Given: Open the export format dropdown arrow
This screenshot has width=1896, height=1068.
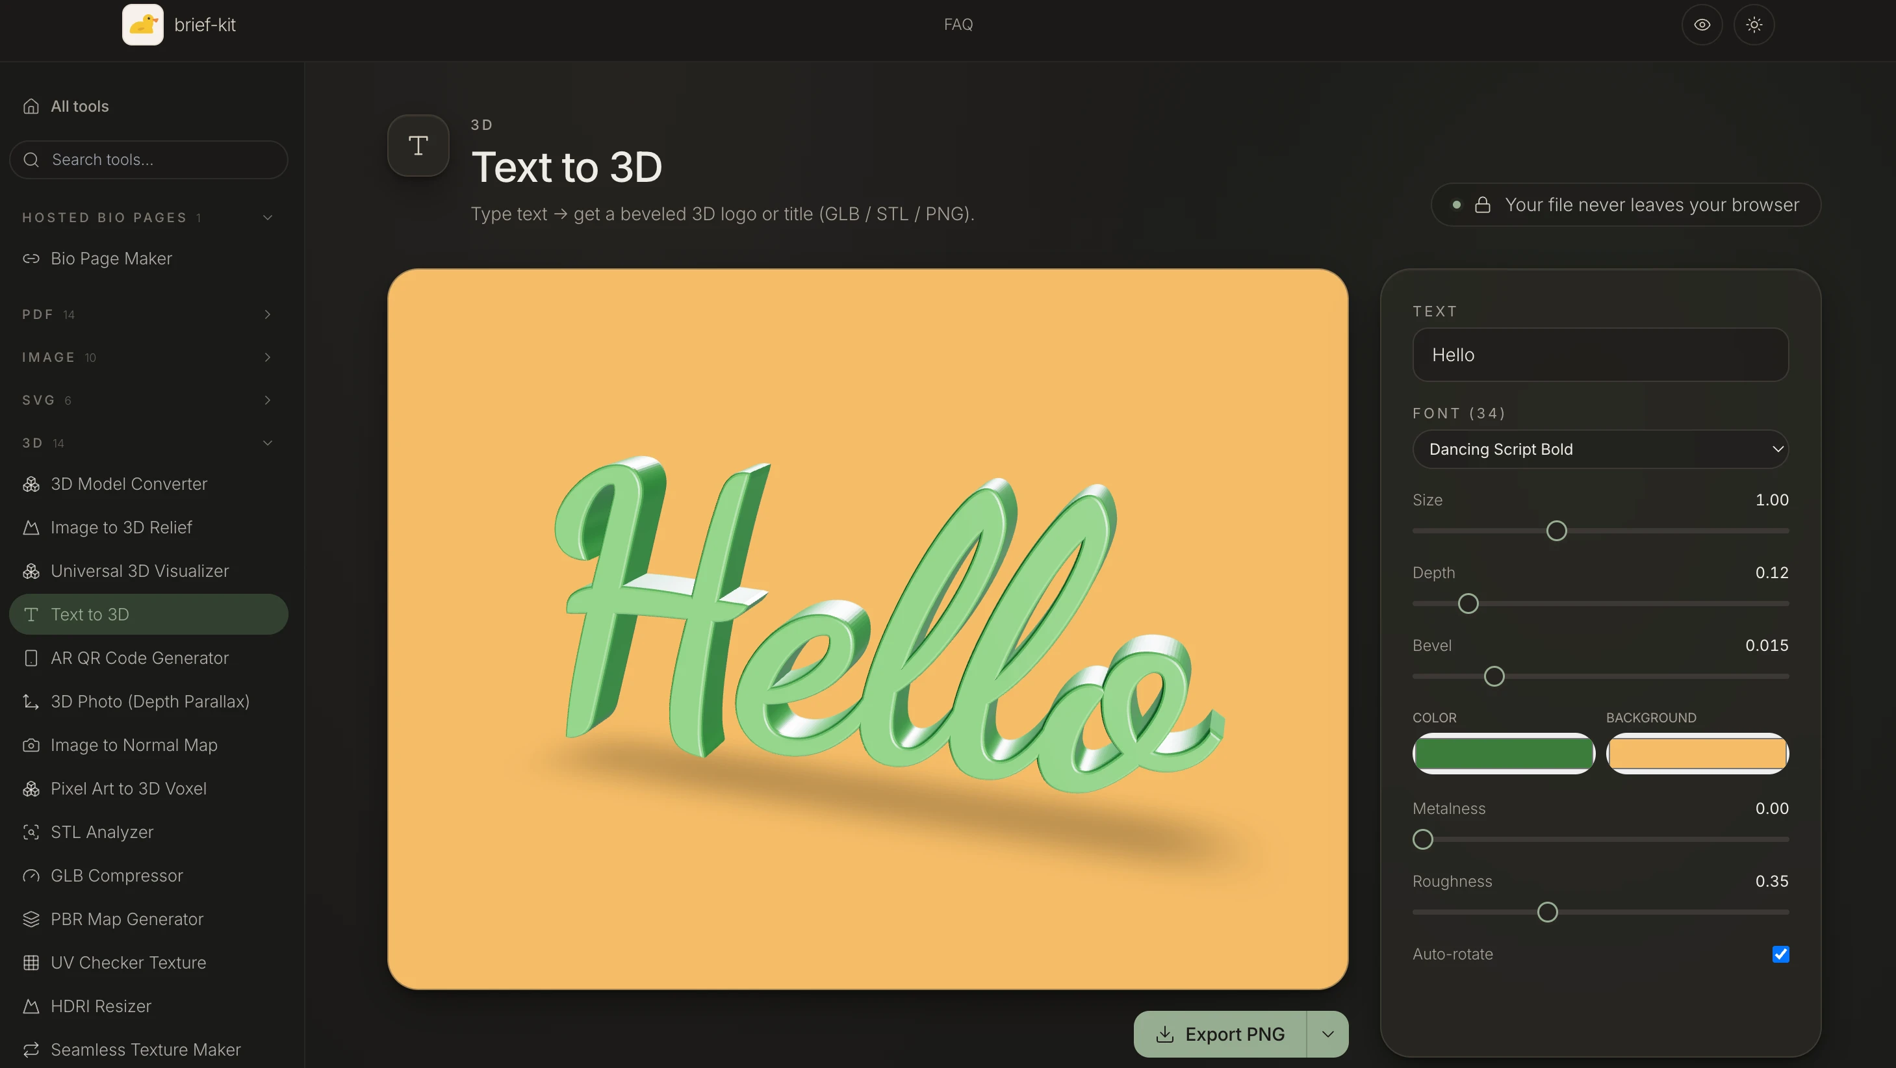Looking at the screenshot, I should 1327,1034.
